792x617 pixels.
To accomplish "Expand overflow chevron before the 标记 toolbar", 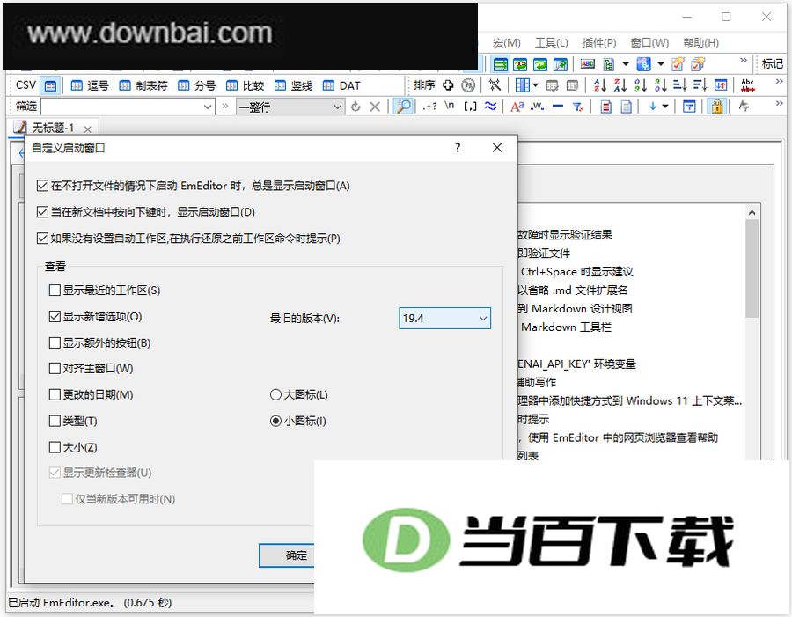I will [743, 60].
